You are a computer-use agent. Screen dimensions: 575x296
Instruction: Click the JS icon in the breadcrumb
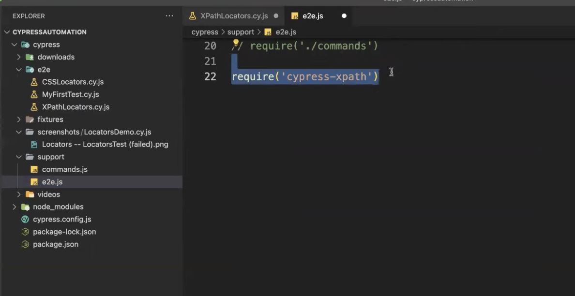coord(268,32)
